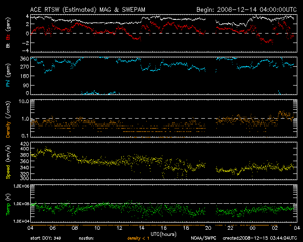Click the '06' hour tick label

coord(53,228)
